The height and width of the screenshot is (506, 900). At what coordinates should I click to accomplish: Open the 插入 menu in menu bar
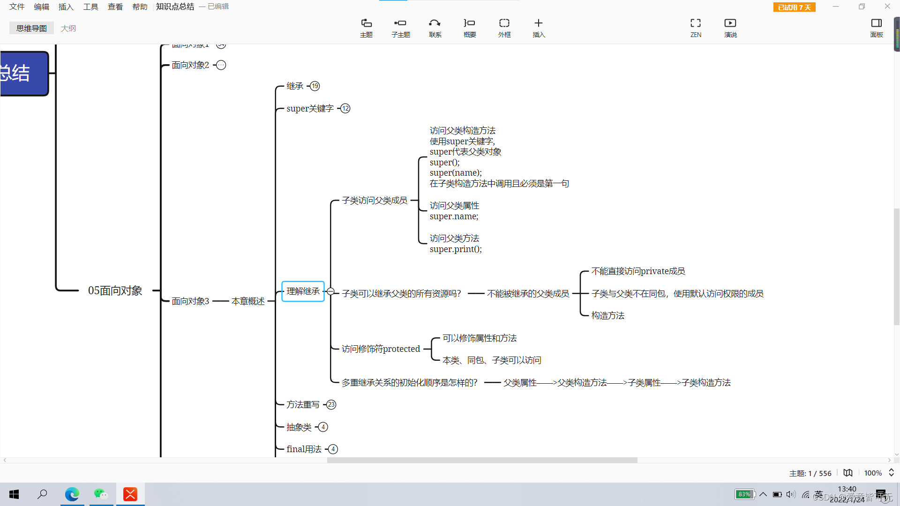66,7
